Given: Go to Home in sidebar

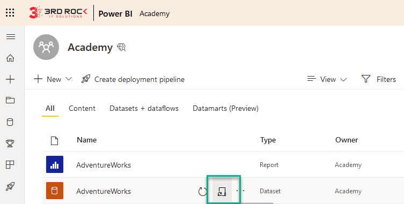Looking at the screenshot, I should point(10,58).
